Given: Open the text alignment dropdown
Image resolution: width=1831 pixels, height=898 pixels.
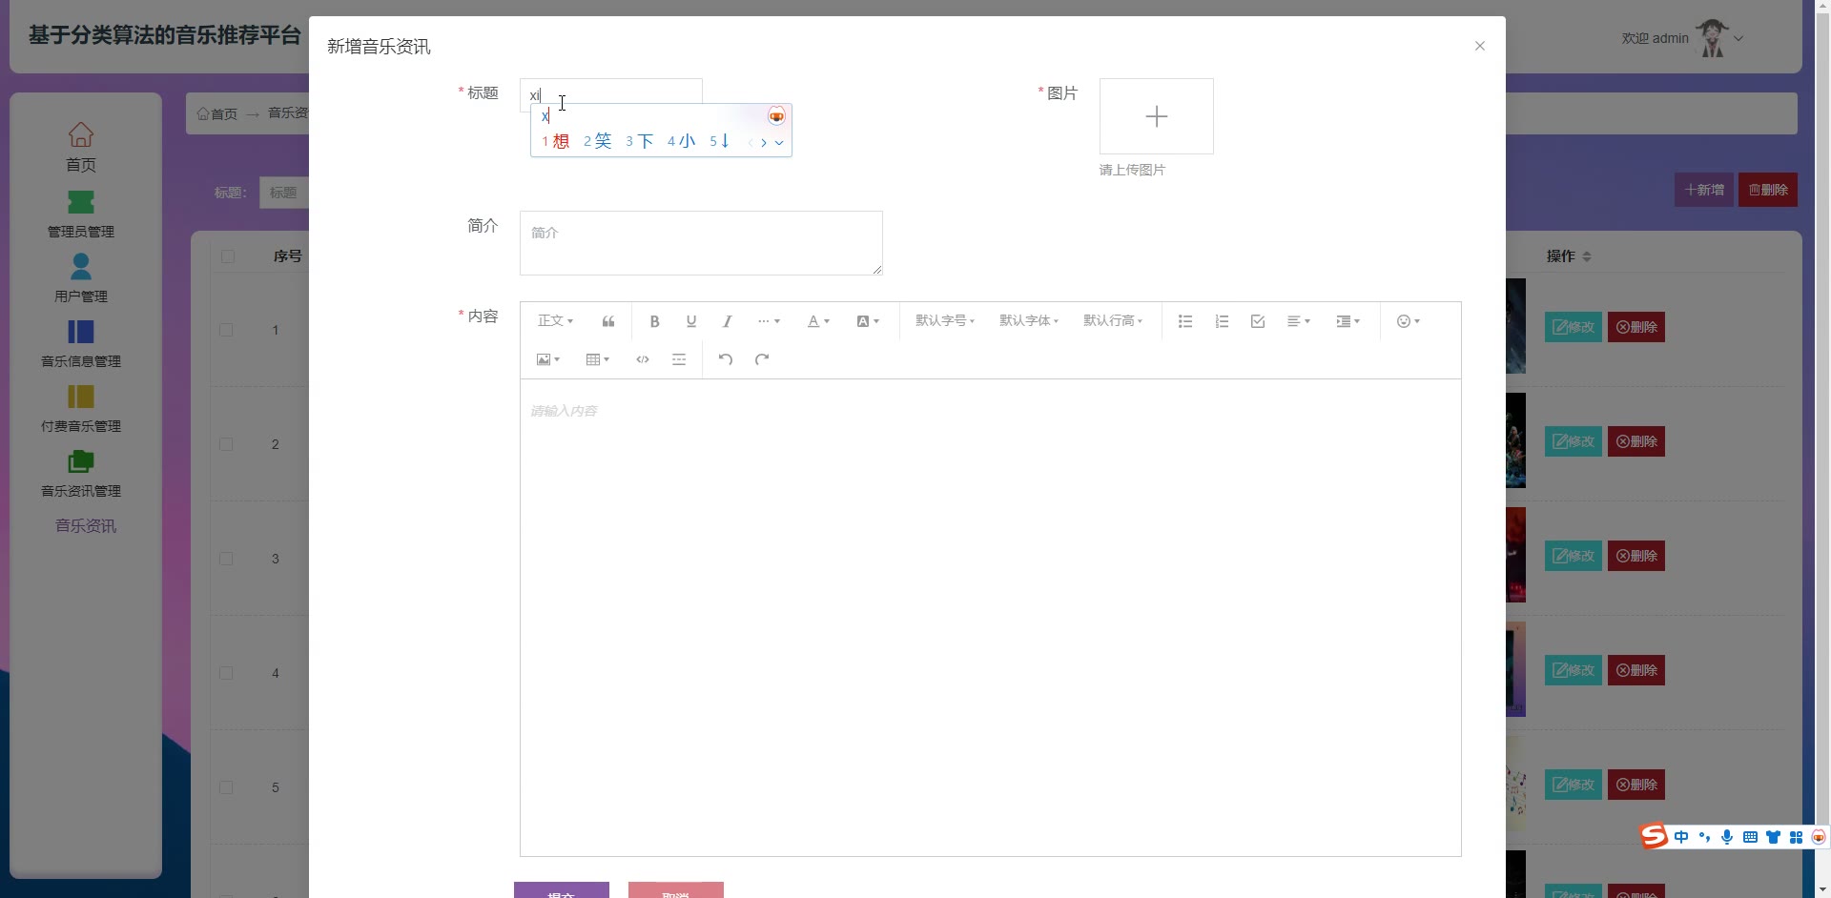Looking at the screenshot, I should coord(1299,321).
